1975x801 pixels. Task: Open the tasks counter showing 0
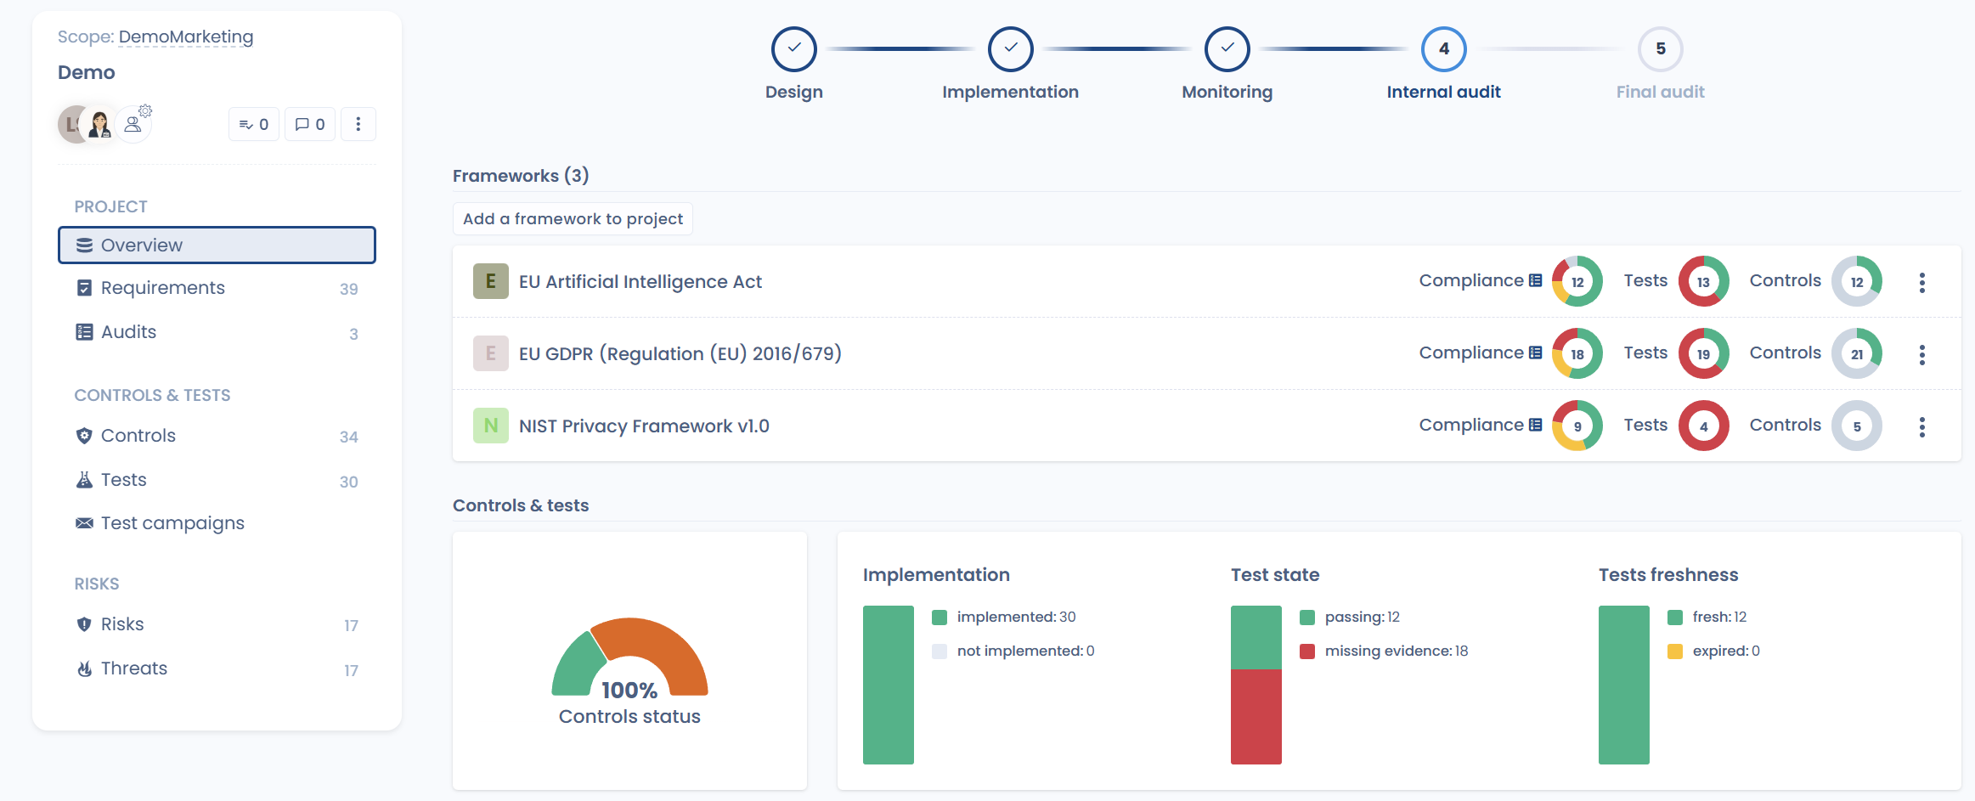pyautogui.click(x=254, y=125)
